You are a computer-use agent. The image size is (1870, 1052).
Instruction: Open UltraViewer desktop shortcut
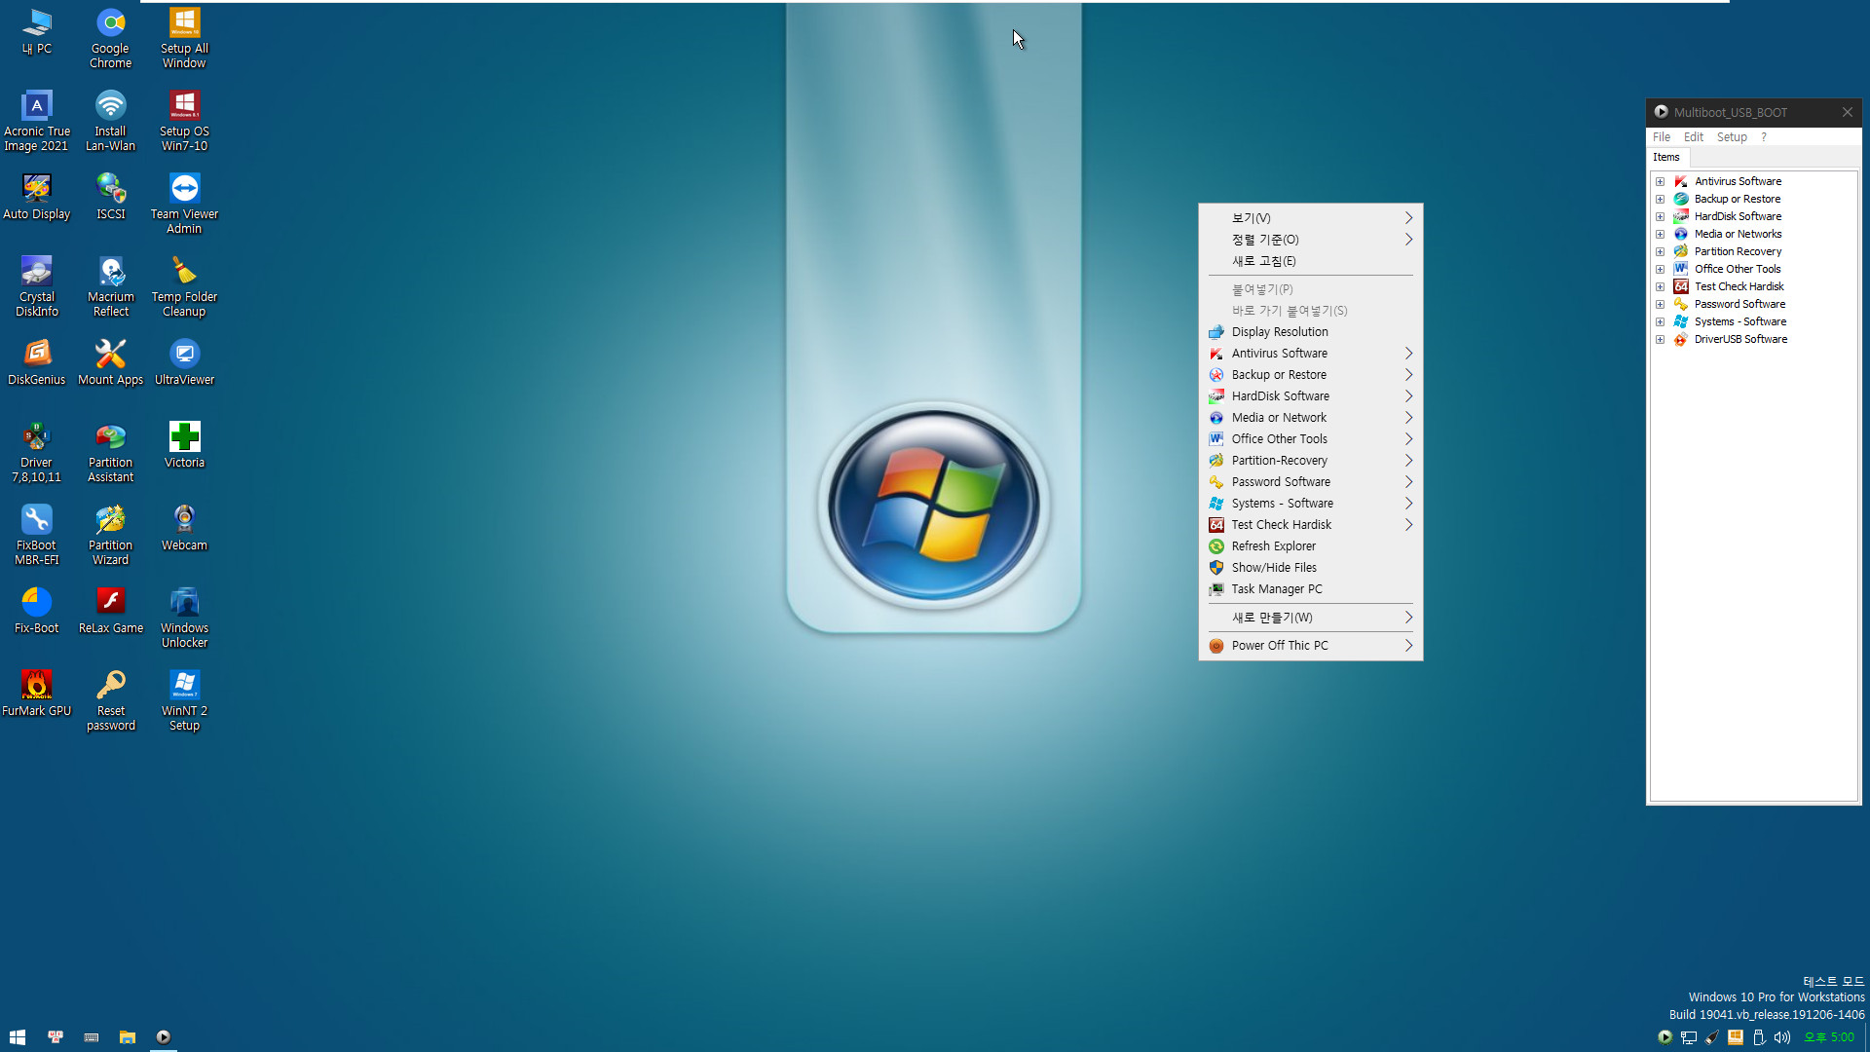pyautogui.click(x=184, y=362)
